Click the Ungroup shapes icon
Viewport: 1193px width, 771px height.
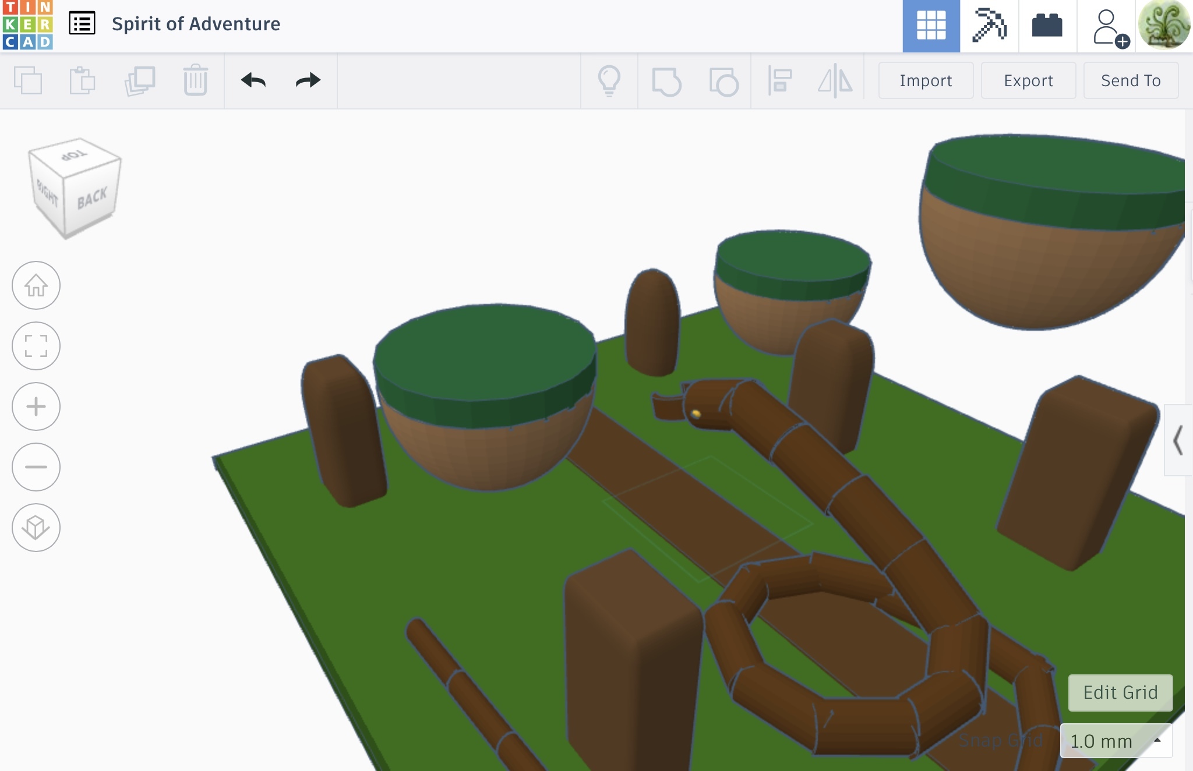tap(723, 81)
